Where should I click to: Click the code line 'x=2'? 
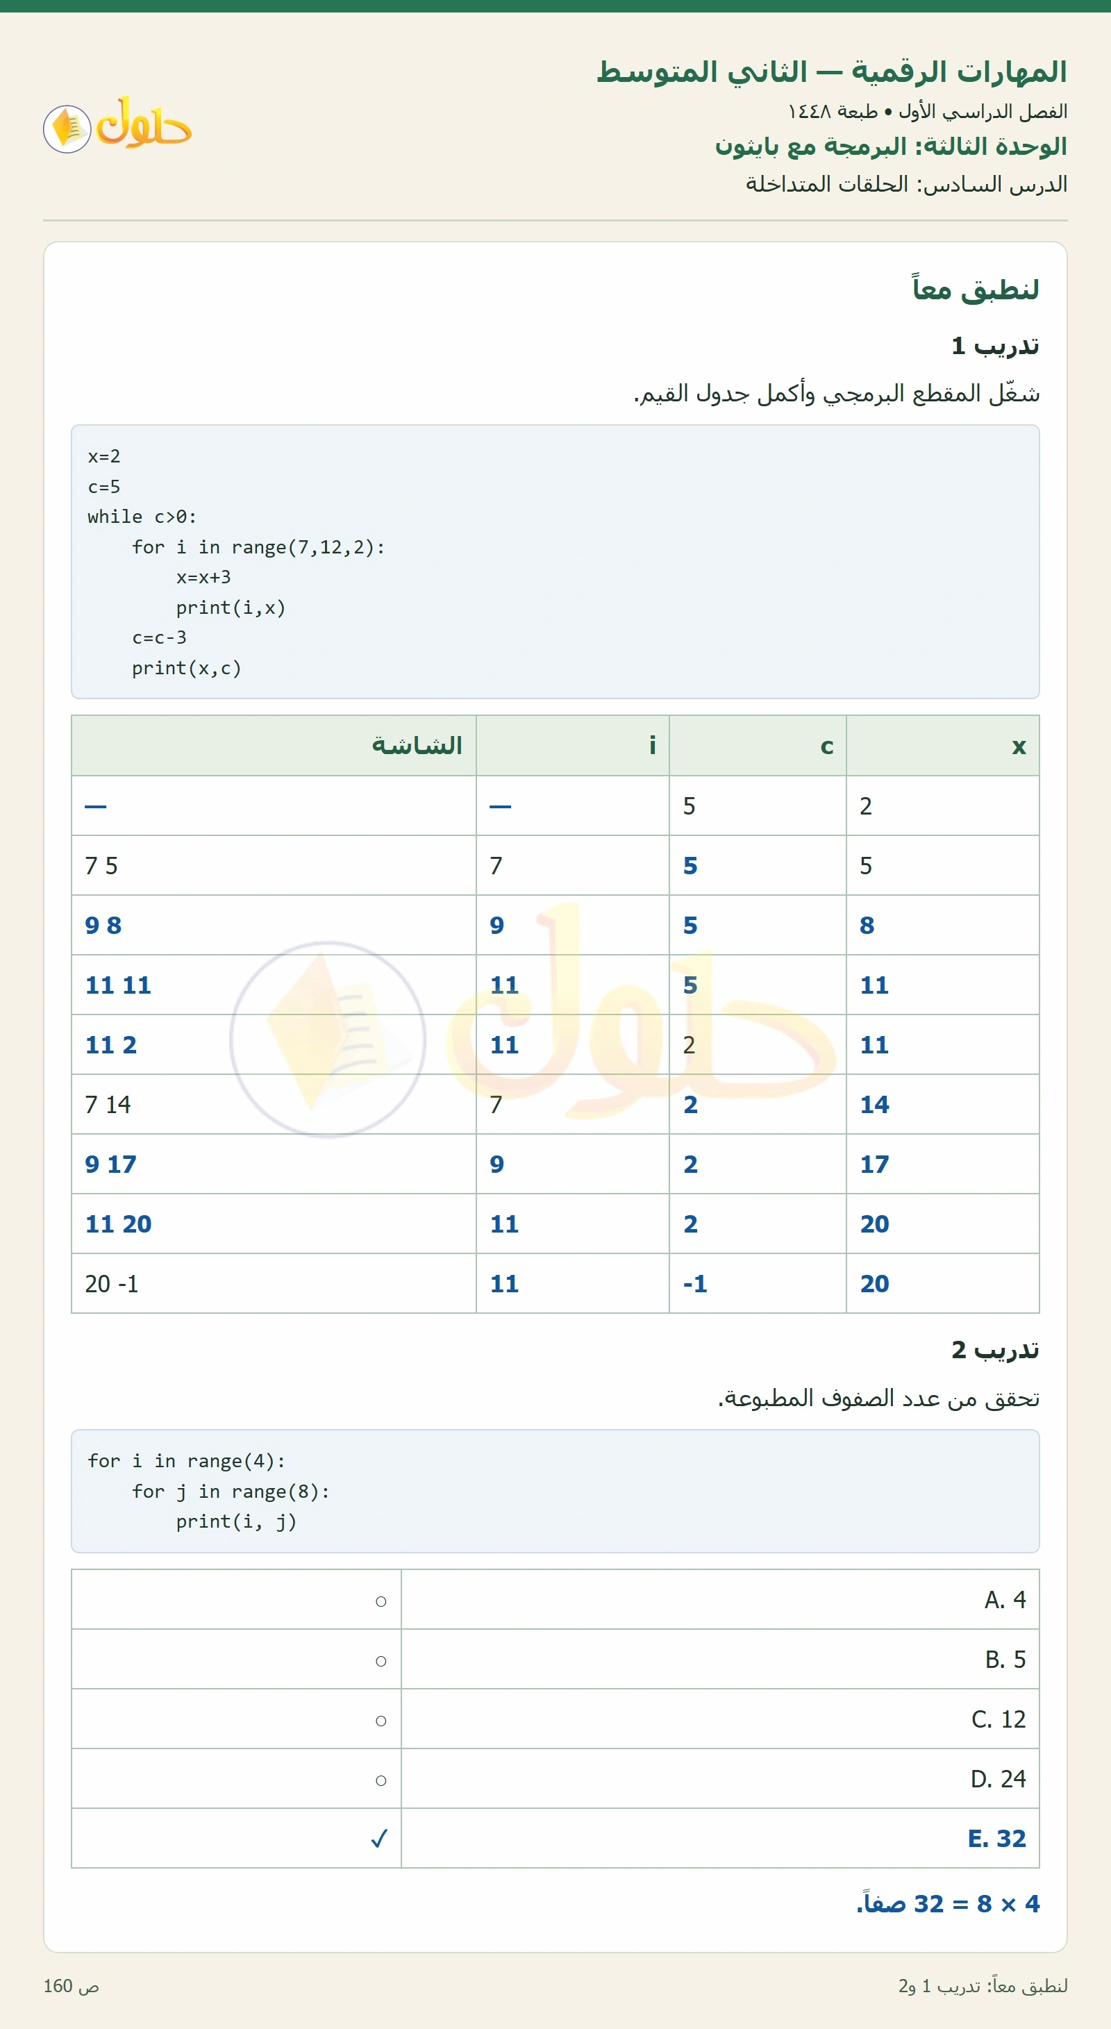tap(104, 456)
